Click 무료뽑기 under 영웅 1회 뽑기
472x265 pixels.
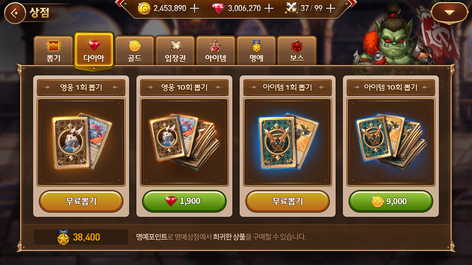pos(81,201)
